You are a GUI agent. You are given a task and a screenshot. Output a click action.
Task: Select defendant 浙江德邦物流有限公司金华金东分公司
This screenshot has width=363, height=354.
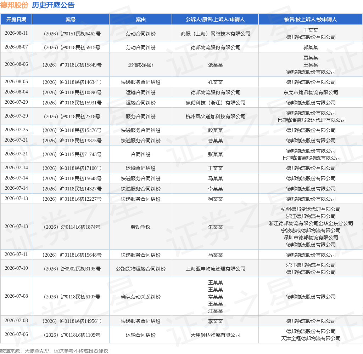pos(311,223)
